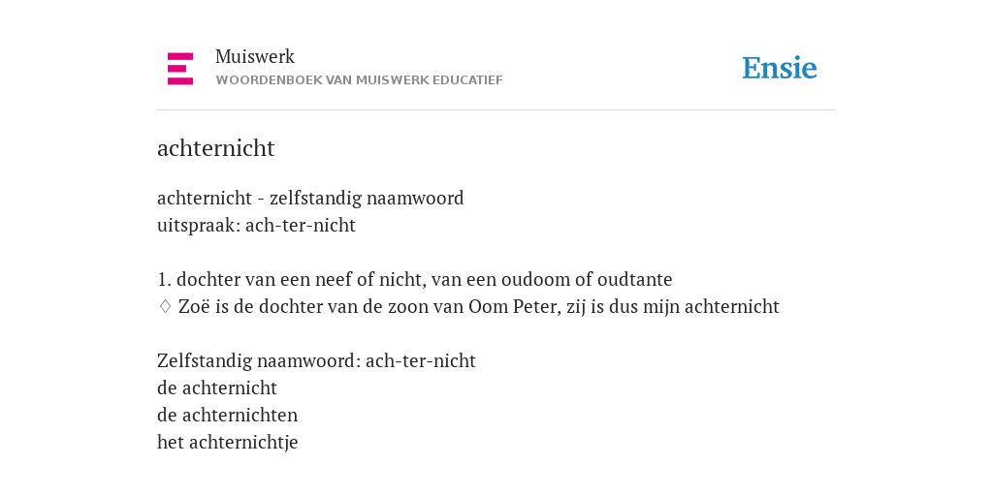Click the horizontal divider below the header
993x496 pixels.
[x=496, y=110]
